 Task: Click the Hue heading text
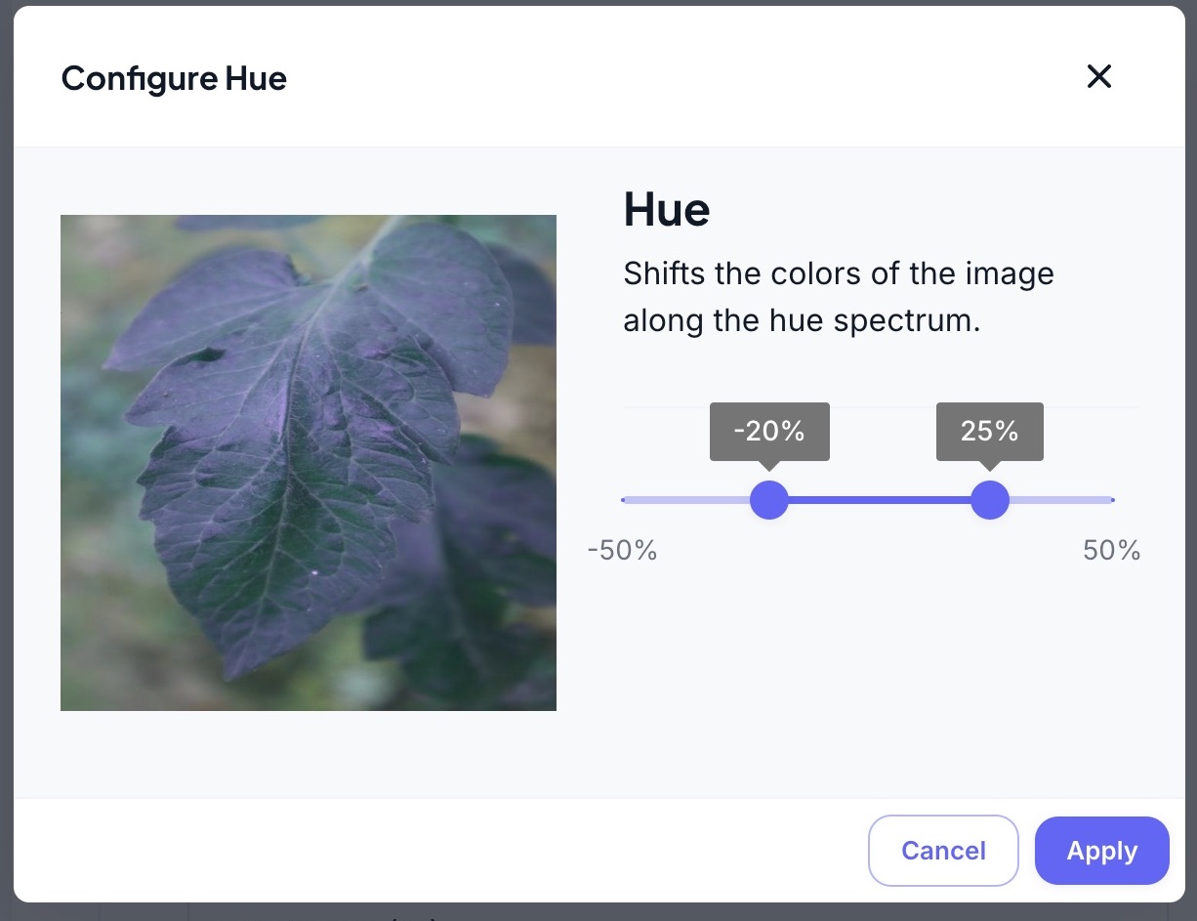[667, 209]
